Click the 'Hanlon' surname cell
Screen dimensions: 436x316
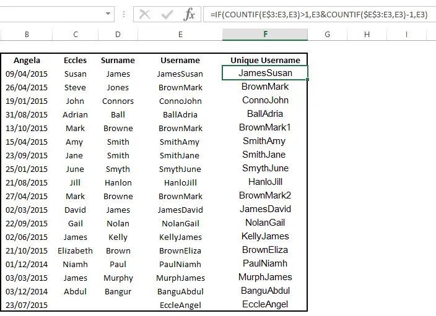118,182
